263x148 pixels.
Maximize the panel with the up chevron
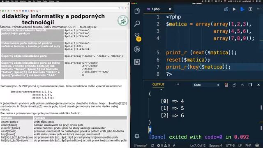coord(242,85)
